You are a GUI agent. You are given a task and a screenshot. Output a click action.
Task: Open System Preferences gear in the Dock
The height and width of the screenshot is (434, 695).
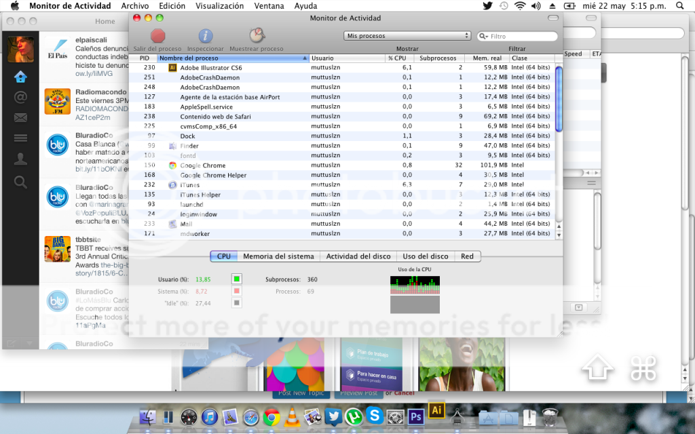click(x=395, y=417)
